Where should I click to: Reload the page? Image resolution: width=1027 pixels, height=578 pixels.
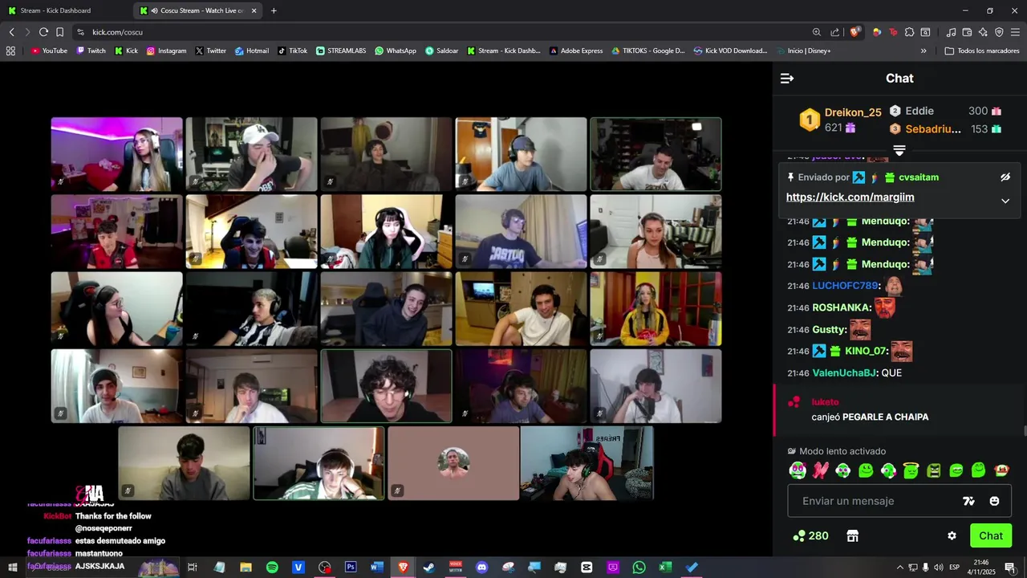click(x=43, y=32)
